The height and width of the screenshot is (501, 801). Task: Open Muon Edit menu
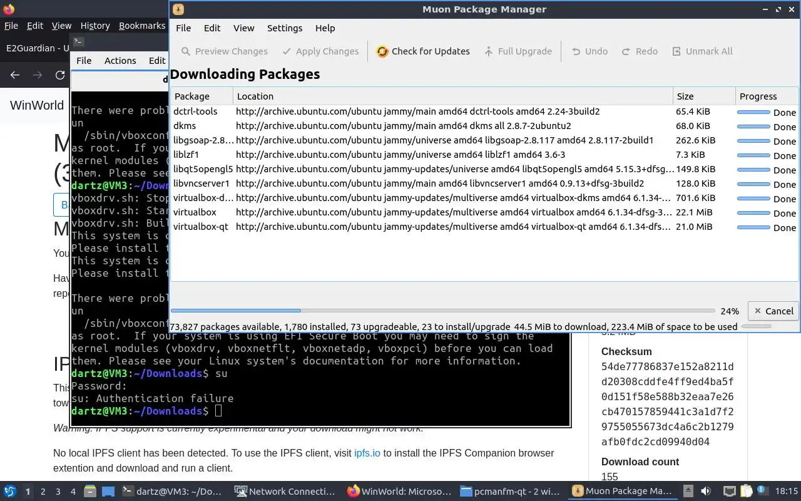[x=212, y=28]
